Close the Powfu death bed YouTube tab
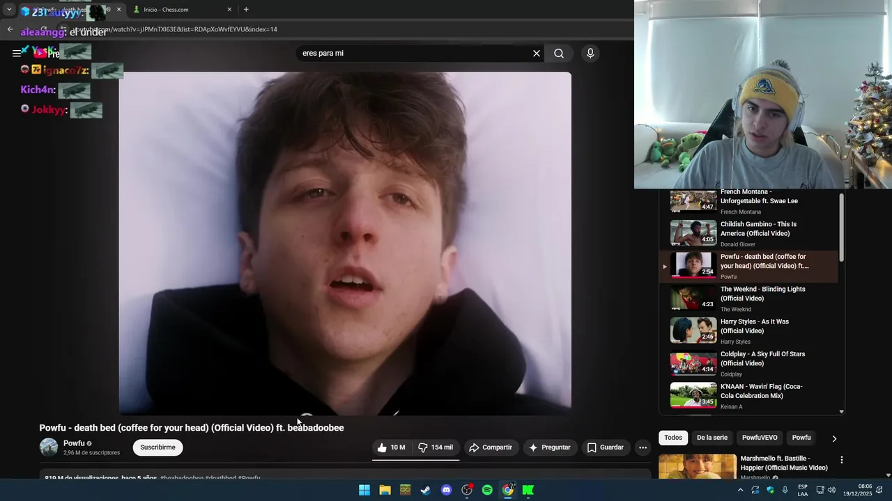This screenshot has width=892, height=501. click(118, 10)
